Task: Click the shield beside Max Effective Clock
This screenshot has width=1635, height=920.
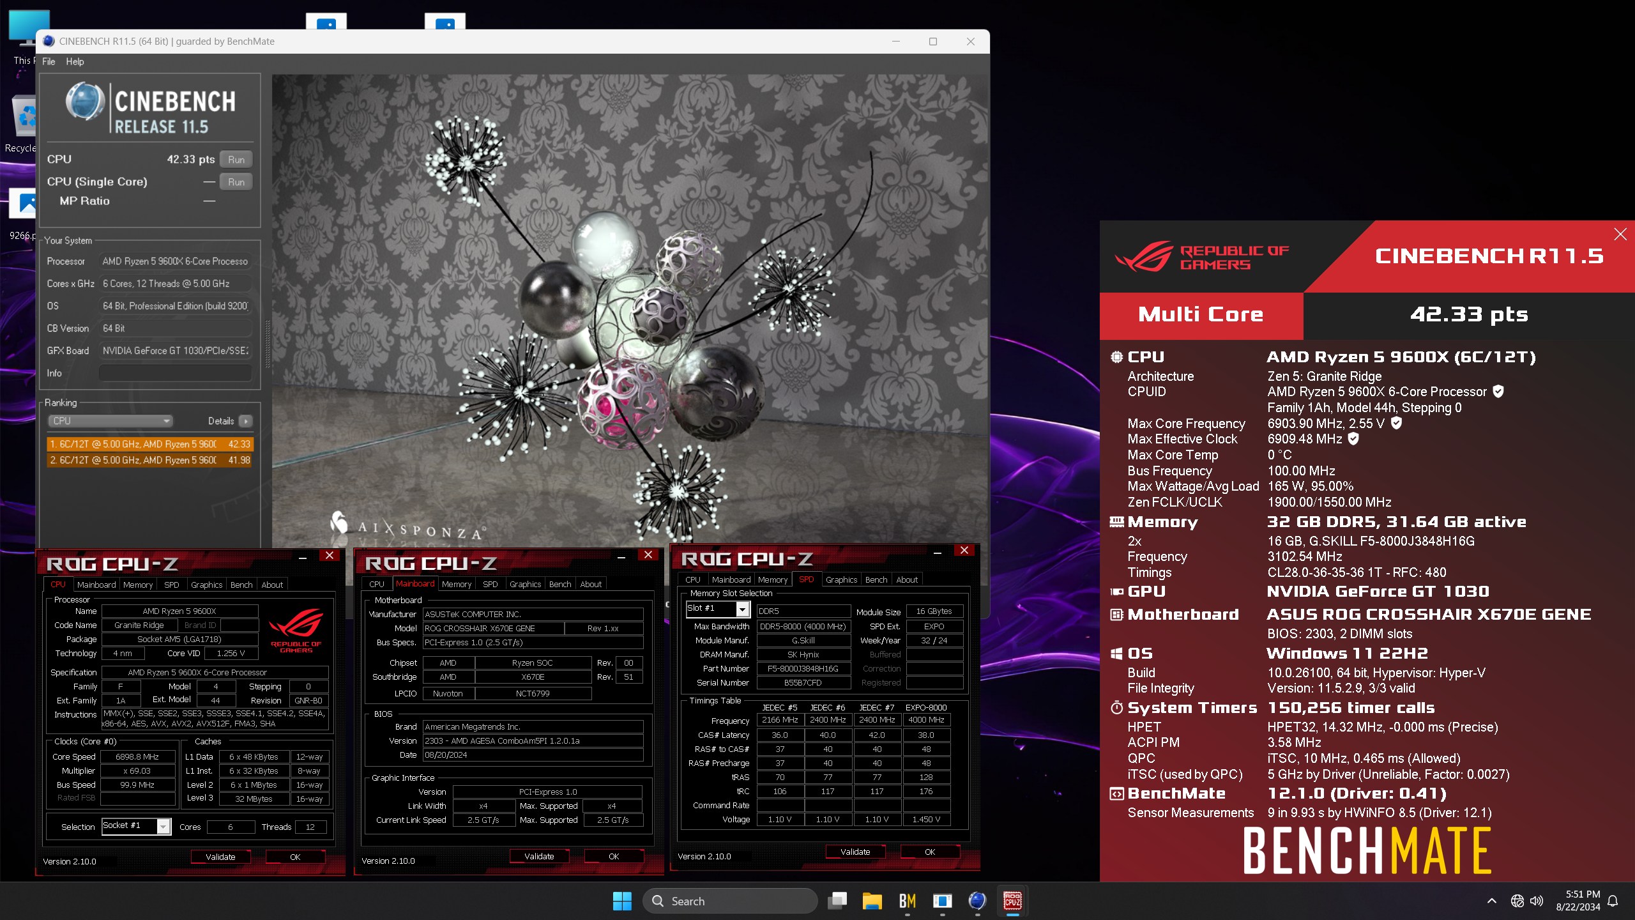Action: [x=1353, y=439]
